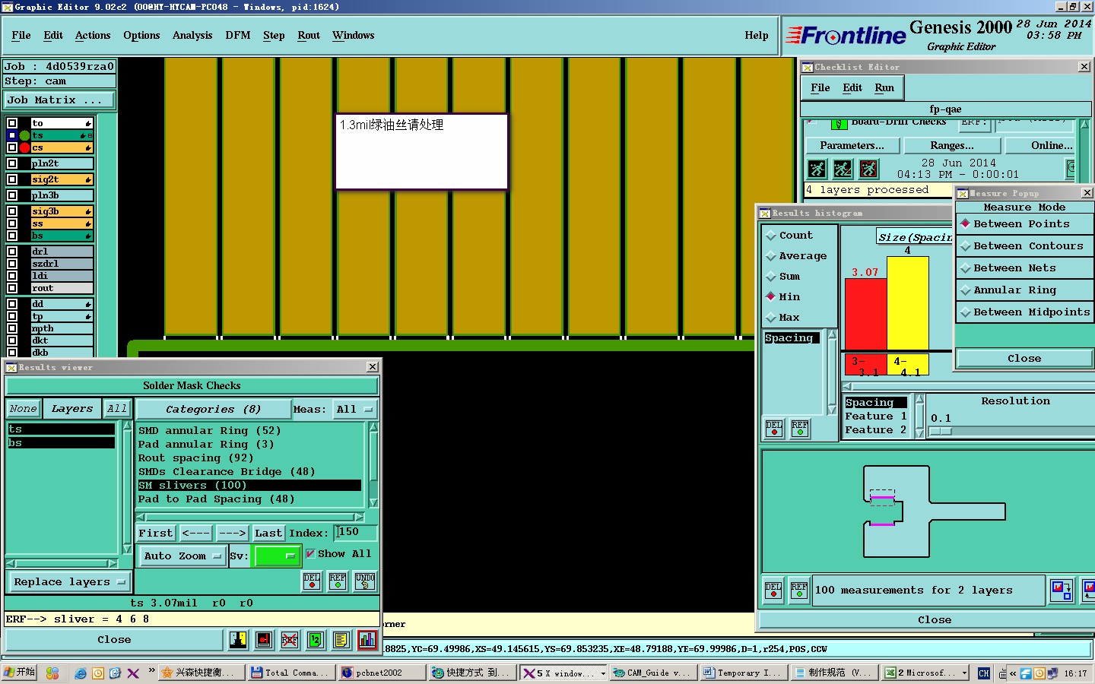Click the Parameters... button

tap(852, 146)
